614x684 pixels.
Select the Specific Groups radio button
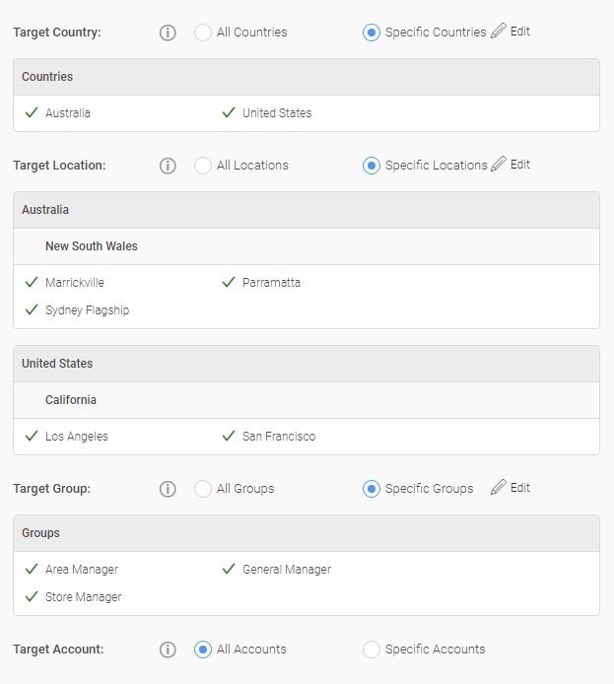coord(372,489)
